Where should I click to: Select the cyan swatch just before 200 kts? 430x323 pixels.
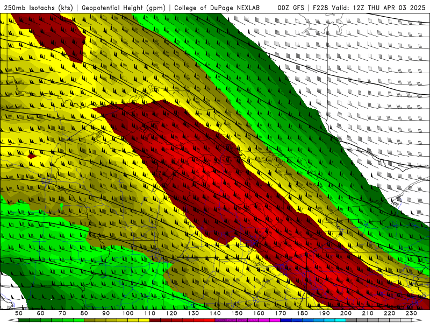pyautogui.click(x=340, y=320)
